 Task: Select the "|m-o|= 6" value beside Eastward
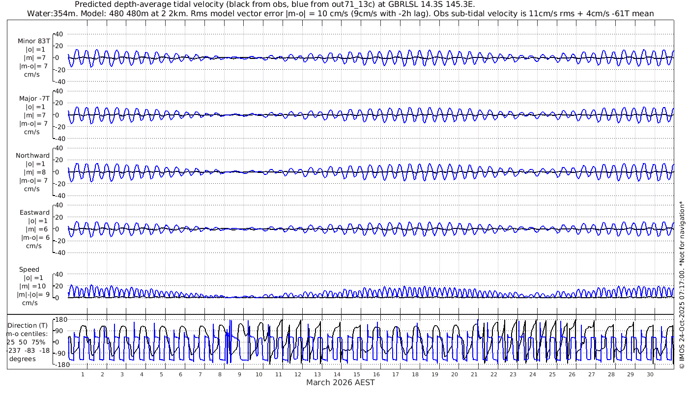point(35,238)
